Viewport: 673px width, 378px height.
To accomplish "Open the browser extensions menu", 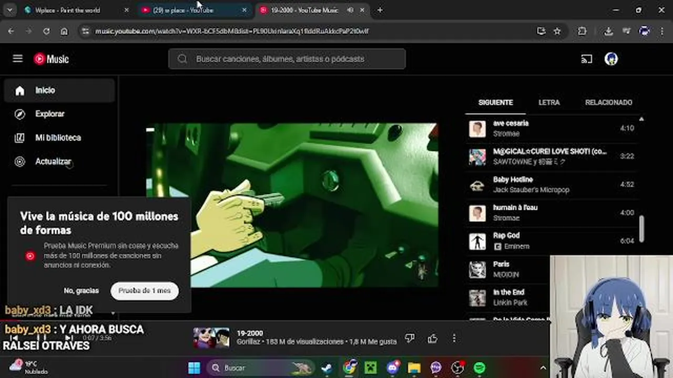I will pyautogui.click(x=582, y=31).
